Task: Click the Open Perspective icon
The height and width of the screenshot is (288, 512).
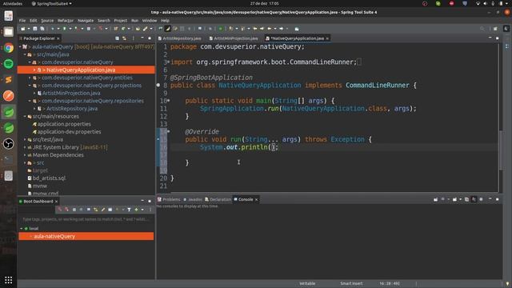Action: click(495, 29)
